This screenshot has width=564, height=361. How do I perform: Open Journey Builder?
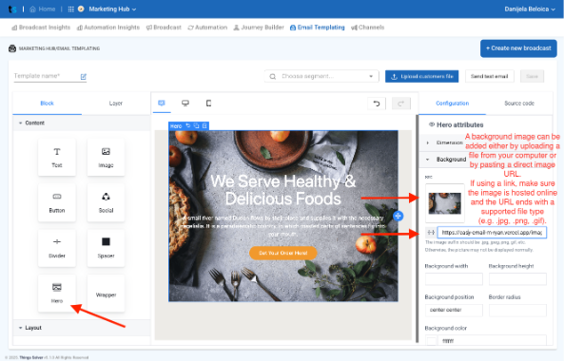point(259,28)
